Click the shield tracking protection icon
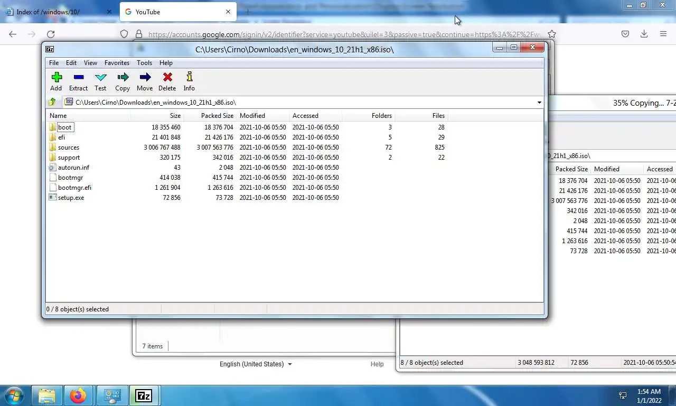 coord(124,34)
